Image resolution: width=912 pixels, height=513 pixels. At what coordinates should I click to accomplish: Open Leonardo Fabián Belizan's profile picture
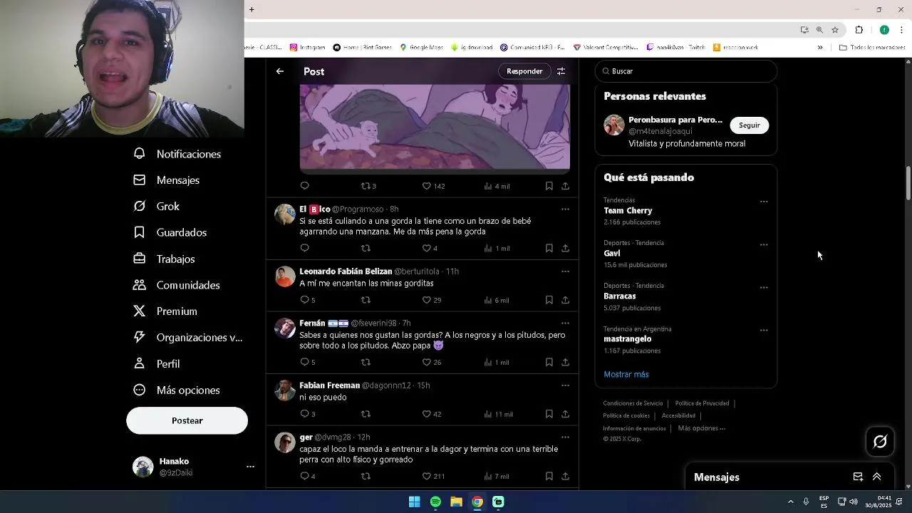pyautogui.click(x=285, y=276)
